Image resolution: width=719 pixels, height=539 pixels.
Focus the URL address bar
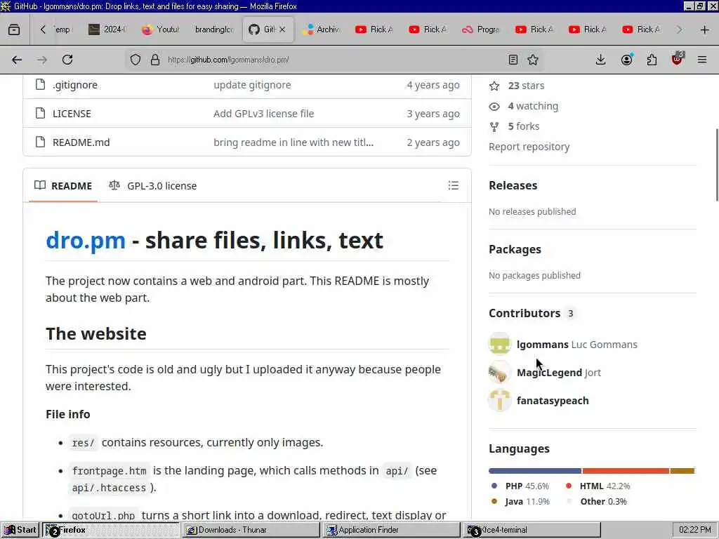335,60
